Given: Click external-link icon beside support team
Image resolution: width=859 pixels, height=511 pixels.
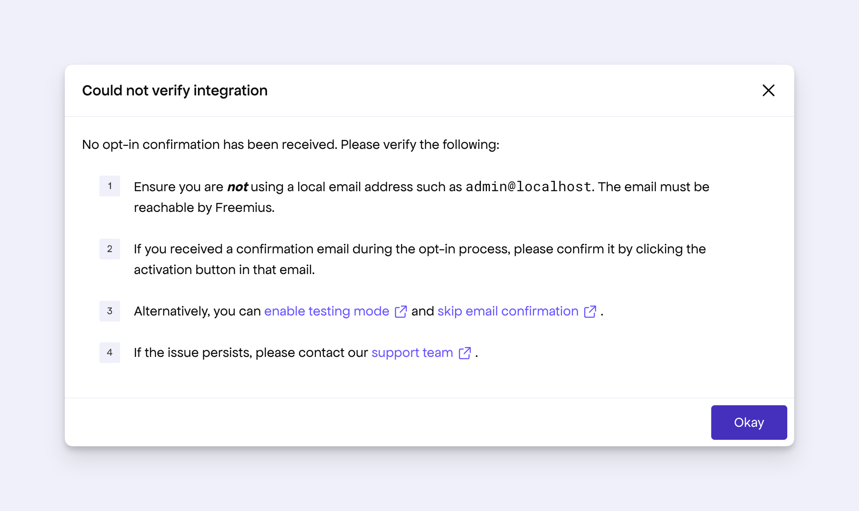Looking at the screenshot, I should tap(464, 353).
